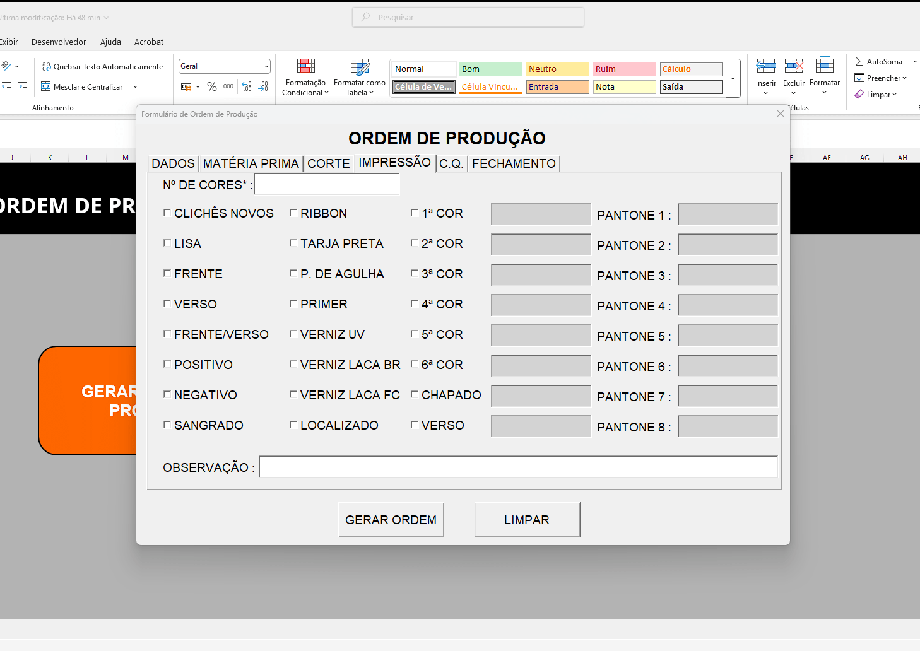This screenshot has height=651, width=920.
Task: Click the accounting number format icon
Action: coord(186,86)
